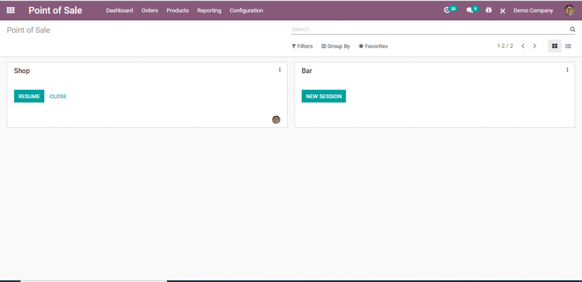Image resolution: width=582 pixels, height=282 pixels.
Task: Resume the Shop session
Action: (x=29, y=96)
